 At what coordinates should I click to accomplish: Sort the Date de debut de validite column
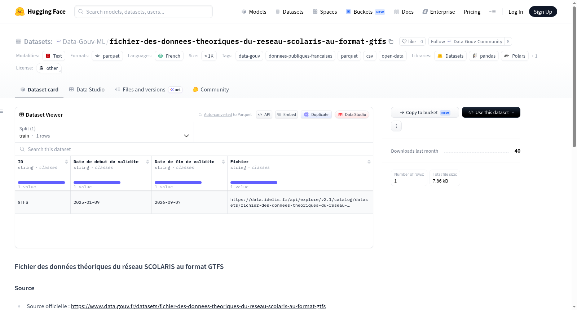(x=147, y=162)
